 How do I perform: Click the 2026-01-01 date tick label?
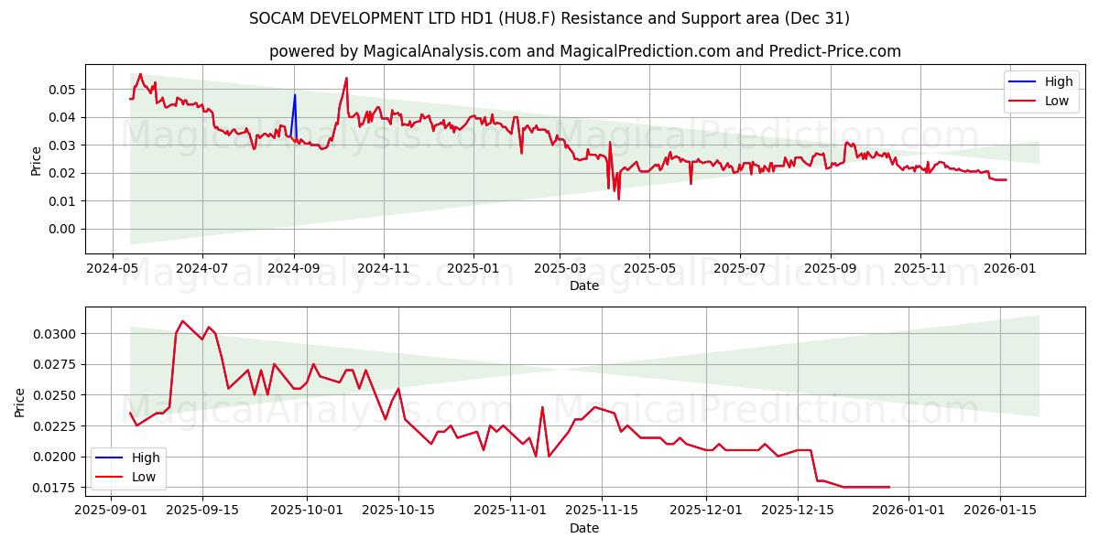click(x=909, y=511)
